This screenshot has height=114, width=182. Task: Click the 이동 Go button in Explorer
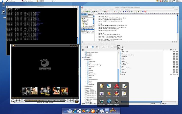point(96,47)
